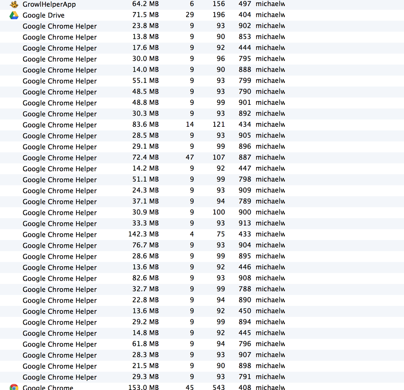
Task: Click the 17.6 MB memory value
Action: 145,48
